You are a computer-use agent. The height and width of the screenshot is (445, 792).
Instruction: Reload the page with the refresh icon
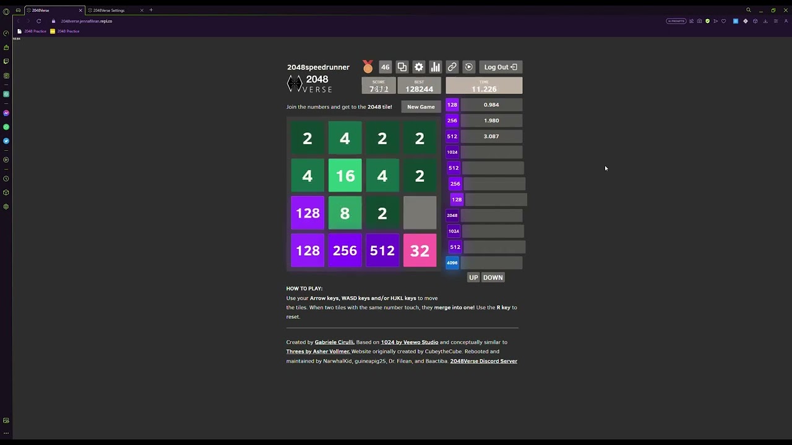(x=38, y=21)
